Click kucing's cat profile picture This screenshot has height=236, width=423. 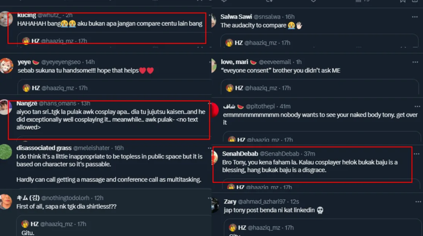(x=5, y=19)
